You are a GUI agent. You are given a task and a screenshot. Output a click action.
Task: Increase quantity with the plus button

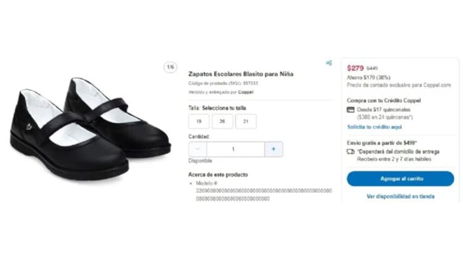coord(273,149)
